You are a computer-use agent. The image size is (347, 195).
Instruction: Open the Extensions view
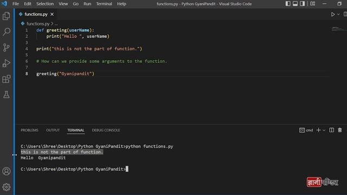(x=6, y=79)
